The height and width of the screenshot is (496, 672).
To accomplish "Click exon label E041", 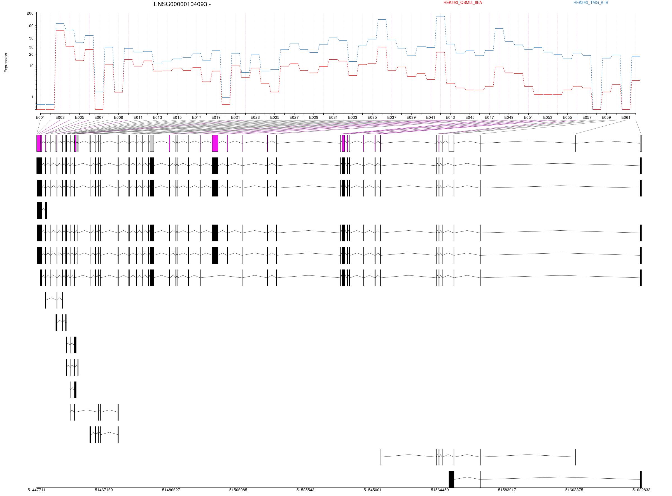I will pos(431,118).
